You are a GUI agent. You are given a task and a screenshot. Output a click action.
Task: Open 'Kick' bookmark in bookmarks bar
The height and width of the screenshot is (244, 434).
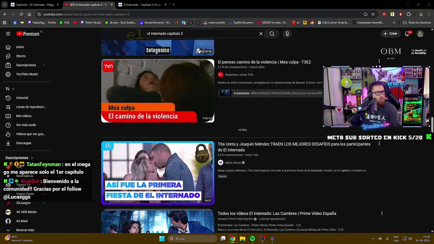(x=64, y=22)
